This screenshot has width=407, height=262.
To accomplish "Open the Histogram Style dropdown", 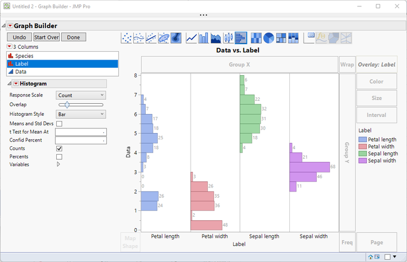I will 81,114.
